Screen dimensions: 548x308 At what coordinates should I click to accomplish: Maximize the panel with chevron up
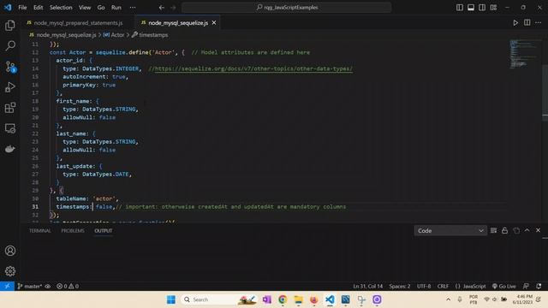coord(527,230)
